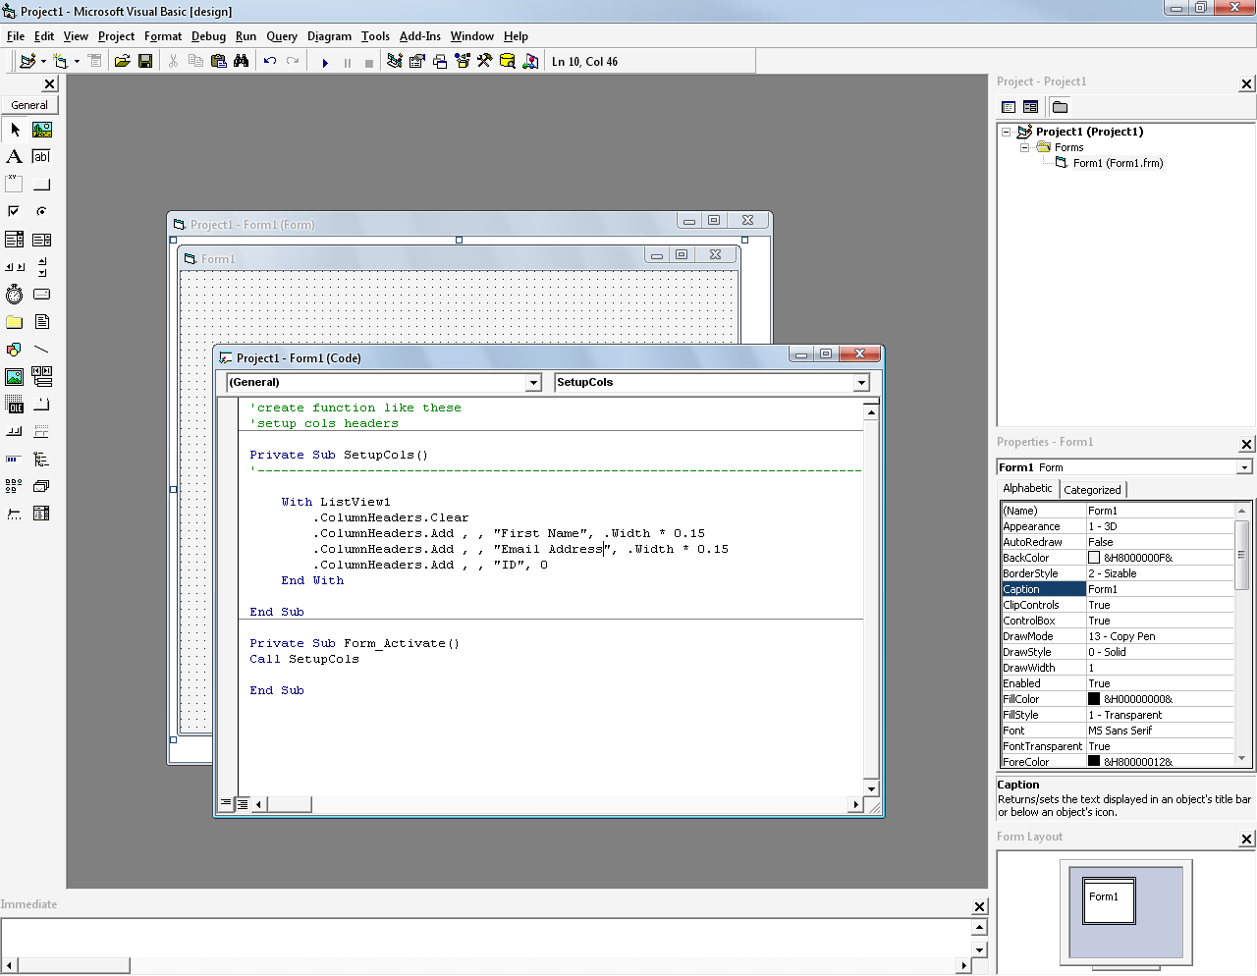Click View Code icon in Project panel
Viewport: 1257px width, 976px height.
[1009, 107]
